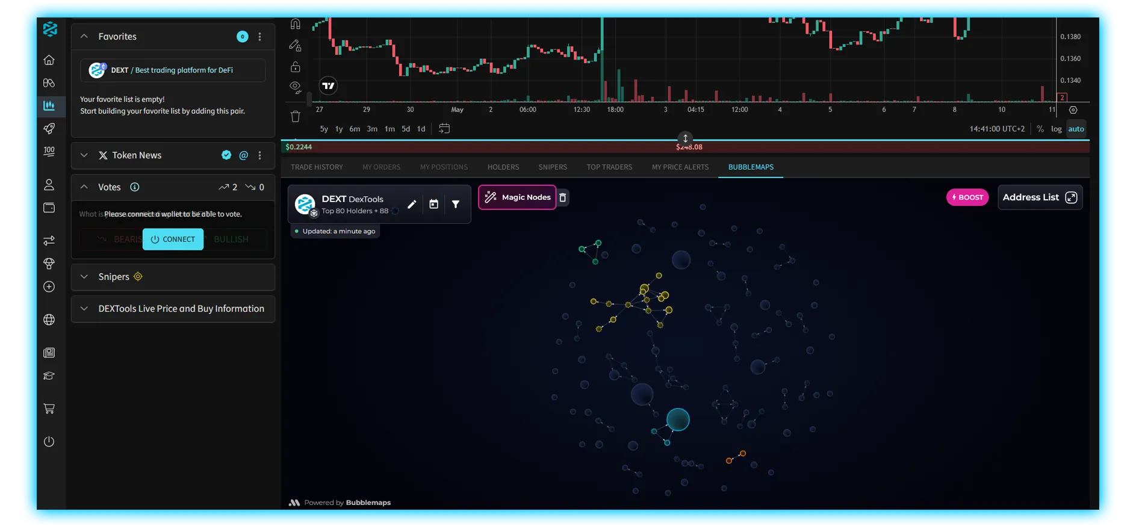
Task: Toggle the chart drawings lock icon
Action: click(295, 66)
